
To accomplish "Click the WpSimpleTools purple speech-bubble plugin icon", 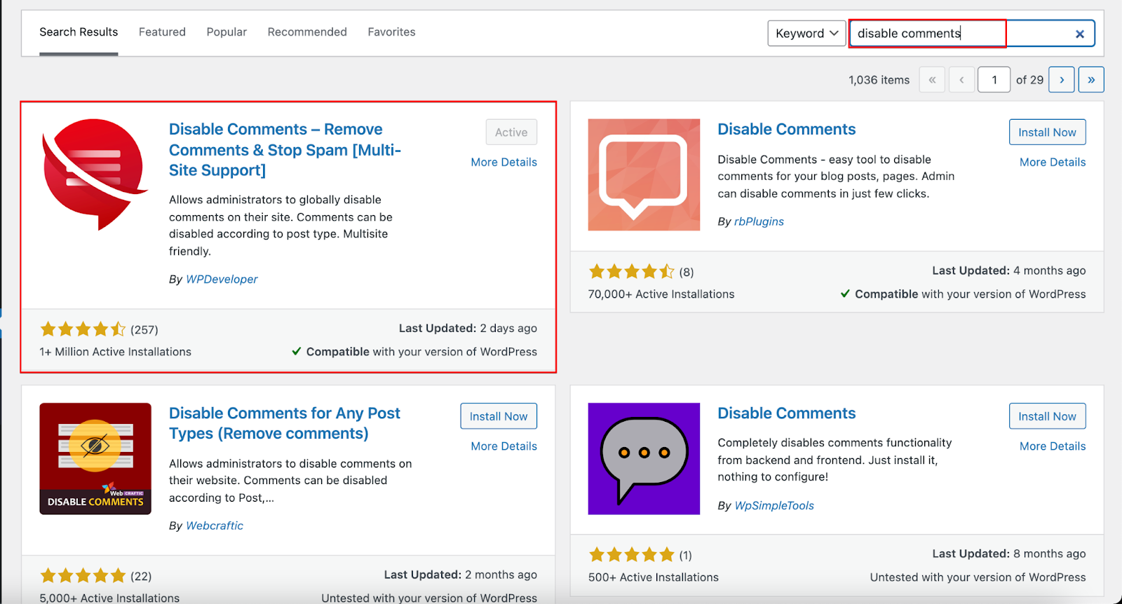I will pyautogui.click(x=644, y=458).
